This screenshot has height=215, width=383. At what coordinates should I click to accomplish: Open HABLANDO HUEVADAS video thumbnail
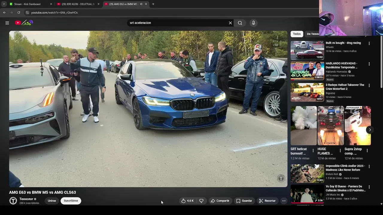(307, 71)
